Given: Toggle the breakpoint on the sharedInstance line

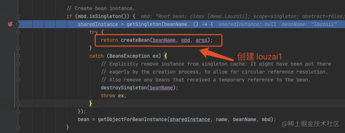Looking at the screenshot, I should pyautogui.click(x=10, y=24).
